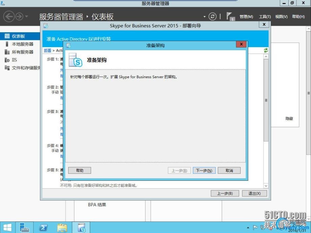The width and height of the screenshot is (311, 233).
Task: Click the Windows Start button
Action: [x=7, y=228]
